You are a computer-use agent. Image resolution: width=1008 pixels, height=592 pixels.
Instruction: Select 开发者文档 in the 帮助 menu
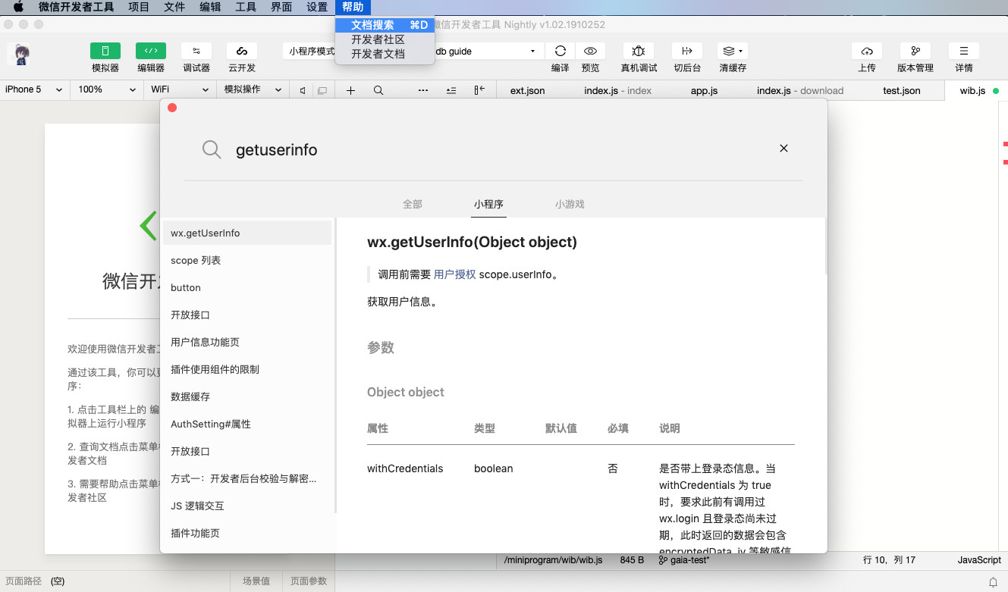coord(385,54)
